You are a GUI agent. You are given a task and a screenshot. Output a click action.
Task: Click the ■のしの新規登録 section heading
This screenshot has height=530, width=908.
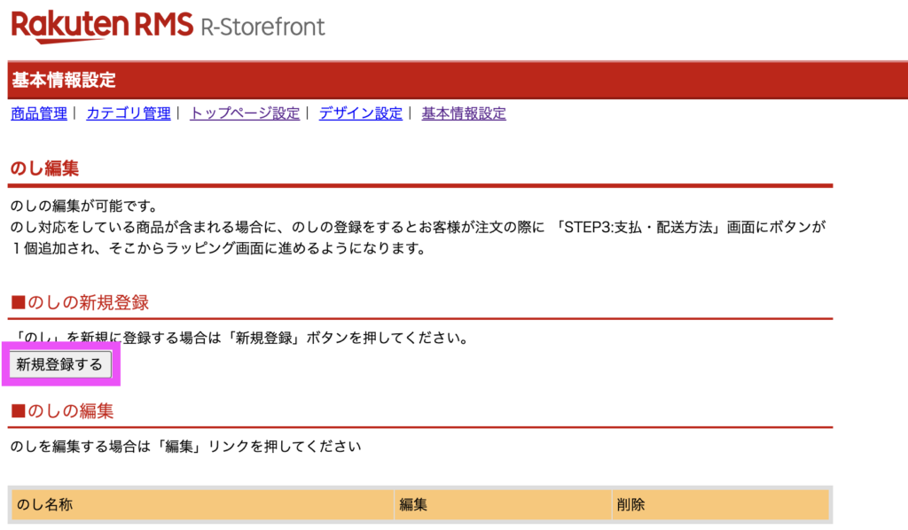[80, 302]
